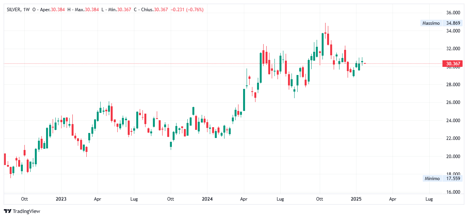Click the 16.000 price axis label
Screen dimensions: 468x218
click(x=453, y=192)
